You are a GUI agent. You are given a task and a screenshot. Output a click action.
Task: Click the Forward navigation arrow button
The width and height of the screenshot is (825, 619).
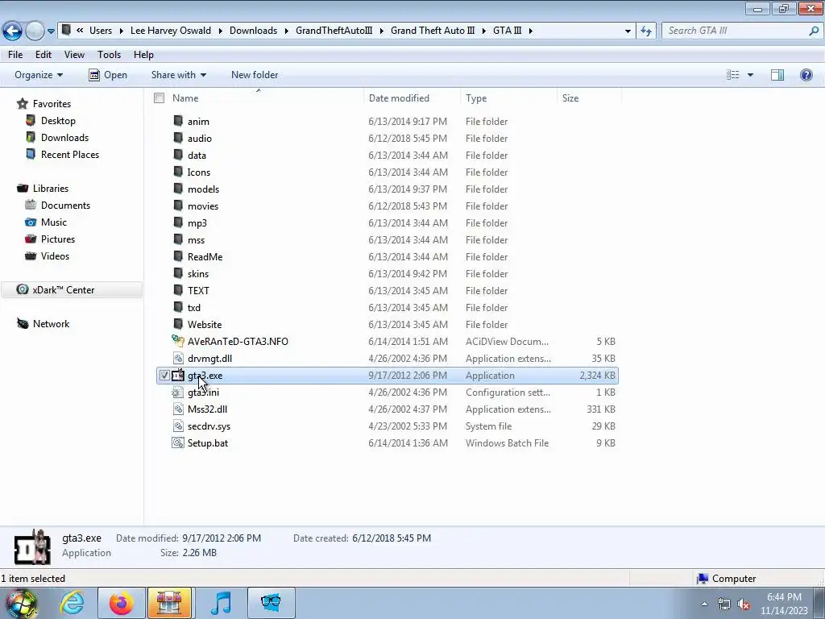pyautogui.click(x=35, y=31)
